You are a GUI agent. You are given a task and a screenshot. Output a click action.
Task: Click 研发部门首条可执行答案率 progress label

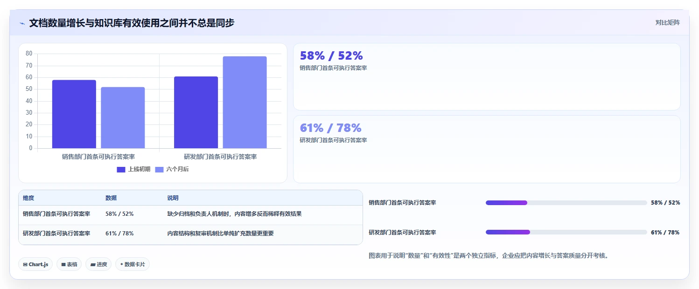pos(402,232)
